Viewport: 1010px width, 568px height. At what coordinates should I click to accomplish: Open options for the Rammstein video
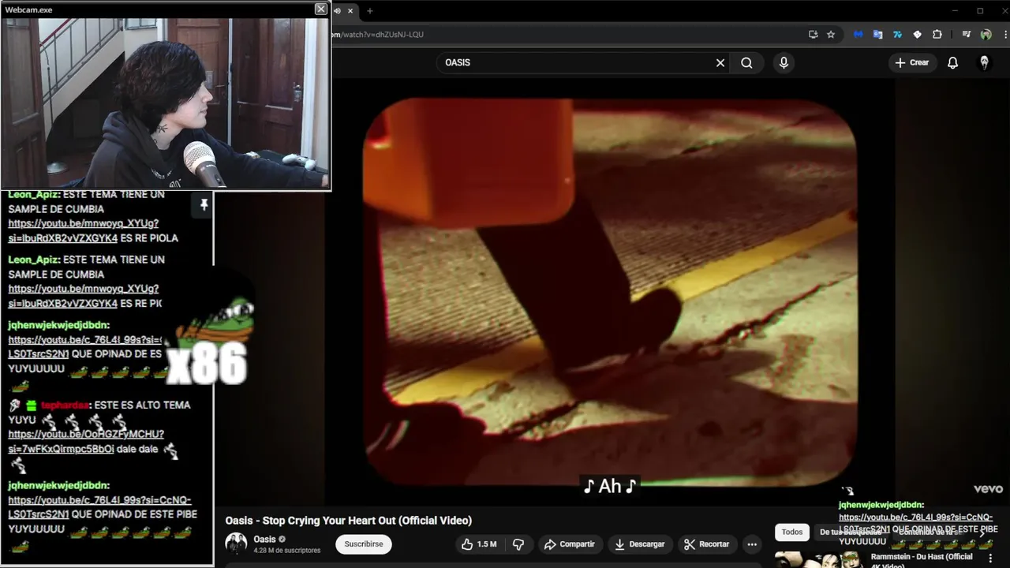point(989,559)
